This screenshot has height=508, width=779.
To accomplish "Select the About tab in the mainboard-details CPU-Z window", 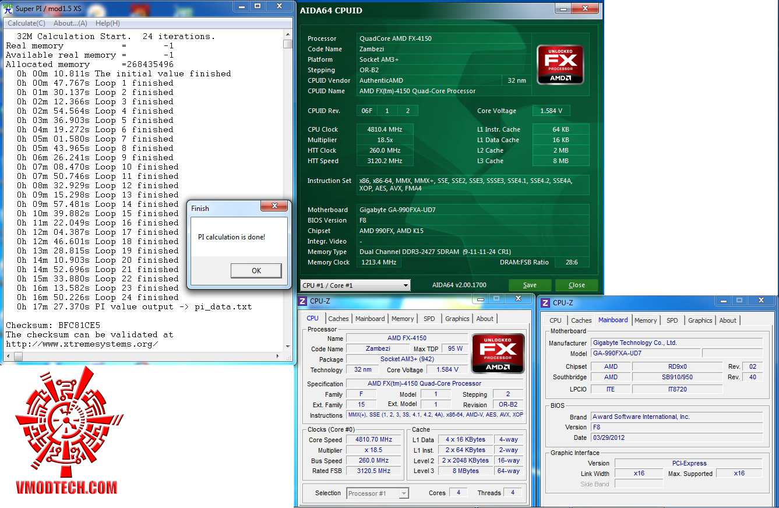I will click(728, 320).
